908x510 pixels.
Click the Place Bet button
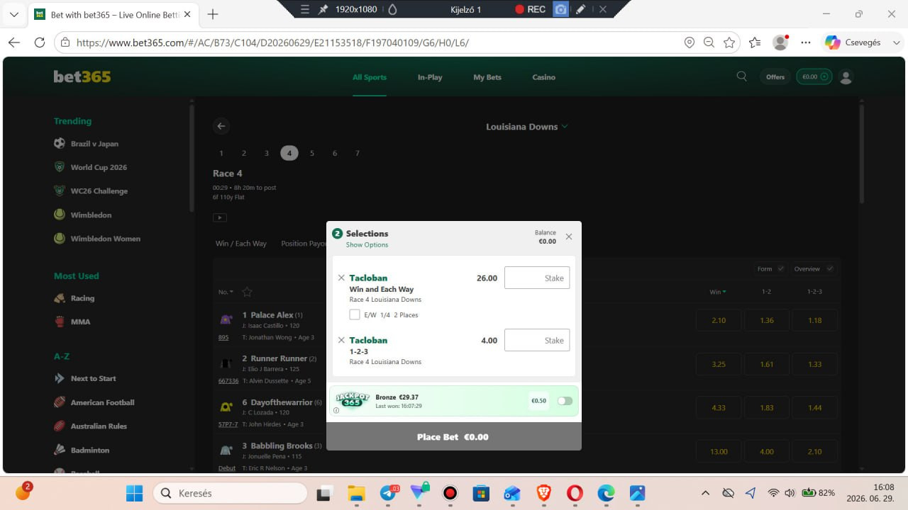(454, 437)
